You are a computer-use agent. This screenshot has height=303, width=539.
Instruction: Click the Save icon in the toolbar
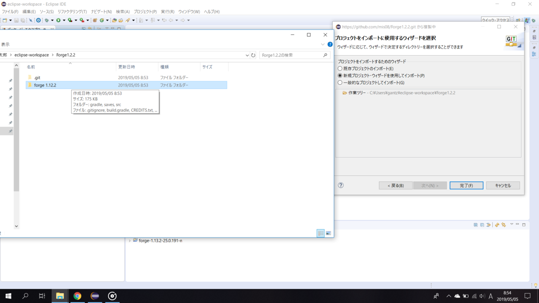pos(16,20)
